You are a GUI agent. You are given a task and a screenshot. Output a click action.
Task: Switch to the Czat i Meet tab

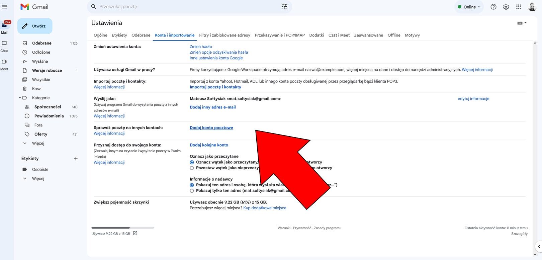point(339,35)
